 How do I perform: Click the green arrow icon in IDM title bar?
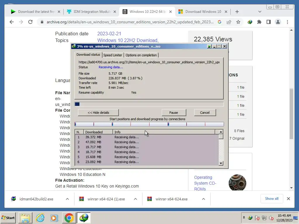pyautogui.click(x=209, y=46)
